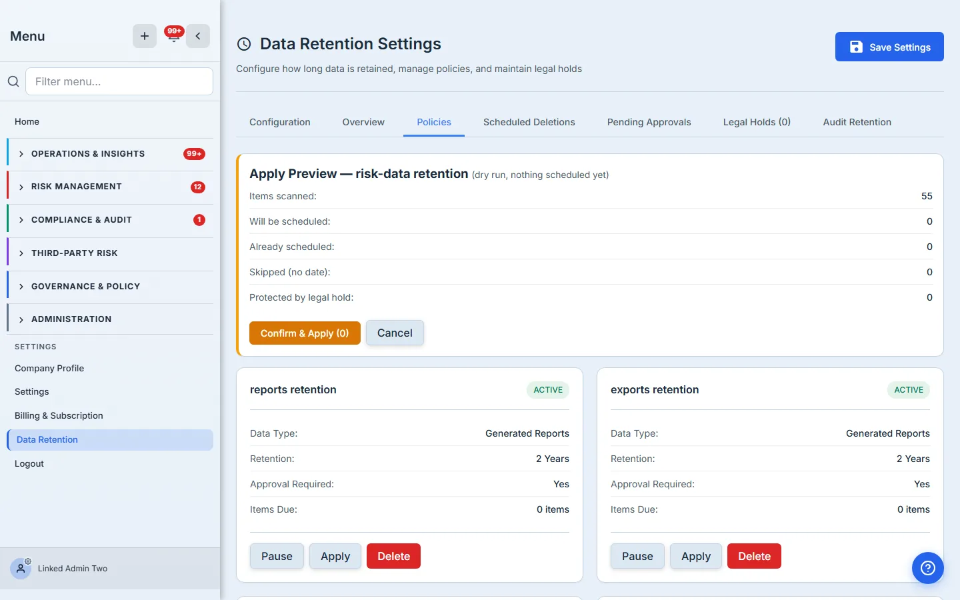
Task: Expand the Third-Party Risk section
Action: pyautogui.click(x=110, y=253)
